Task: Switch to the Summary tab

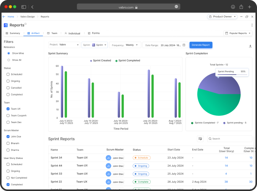Action: (13, 33)
